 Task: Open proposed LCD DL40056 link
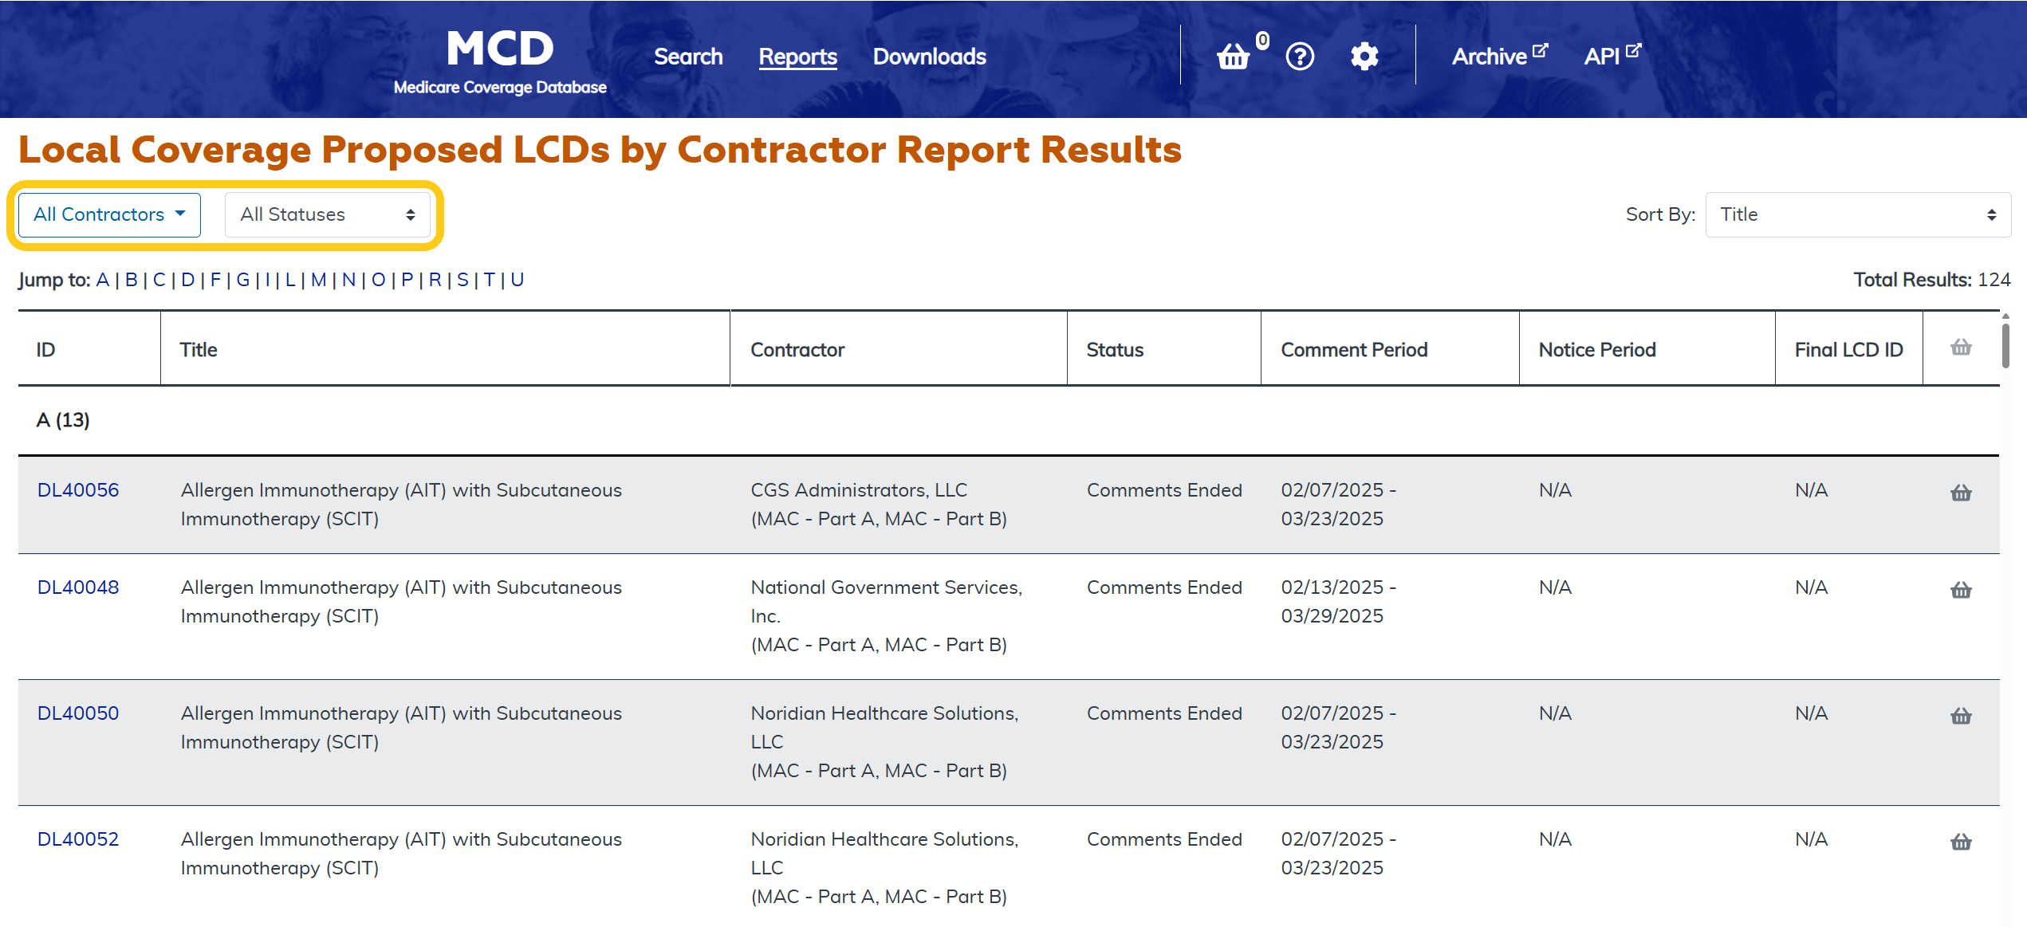(78, 490)
